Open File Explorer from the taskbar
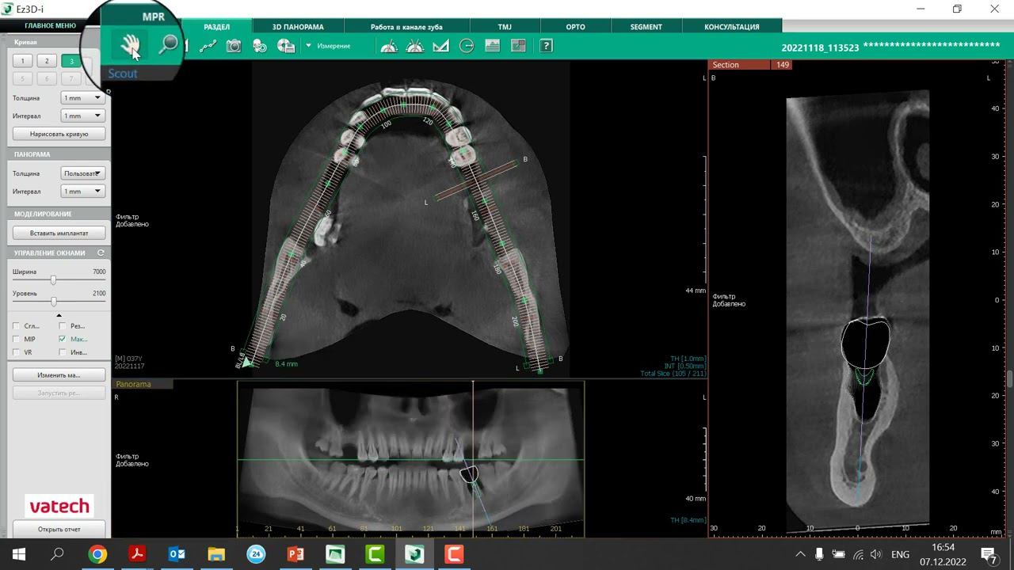Screen dimensions: 1014x570 pos(216,554)
